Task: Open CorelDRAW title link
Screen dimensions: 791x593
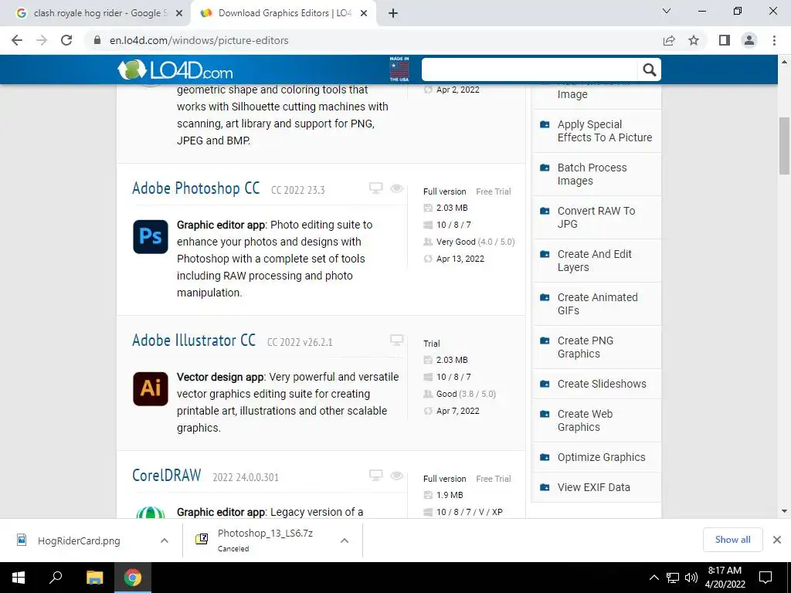Action: pos(167,476)
